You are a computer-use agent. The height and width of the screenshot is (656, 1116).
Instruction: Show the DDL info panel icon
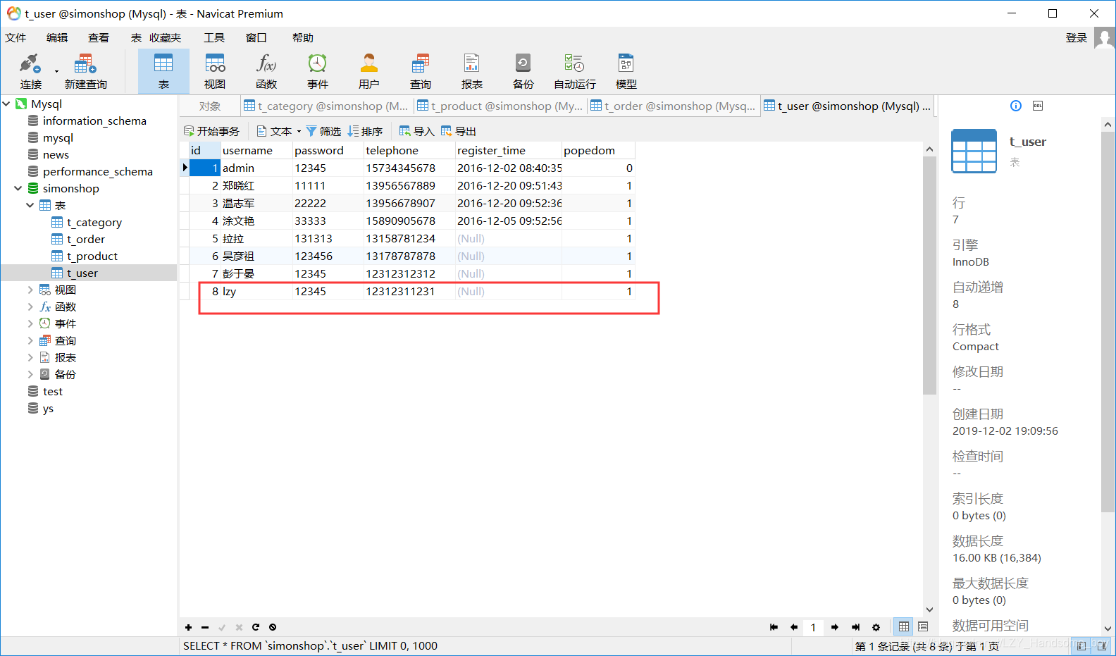[1038, 106]
